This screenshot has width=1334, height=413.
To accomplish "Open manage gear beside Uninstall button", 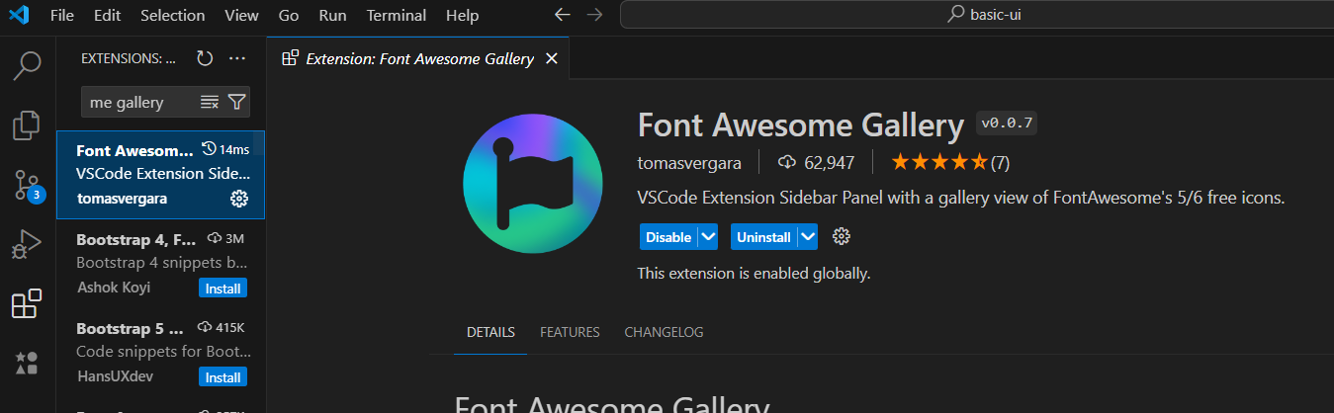I will 842,237.
